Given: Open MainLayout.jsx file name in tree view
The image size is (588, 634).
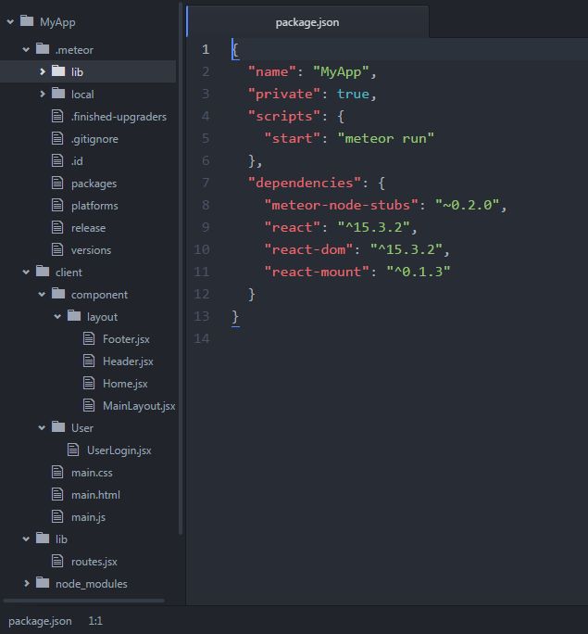Looking at the screenshot, I should [139, 406].
